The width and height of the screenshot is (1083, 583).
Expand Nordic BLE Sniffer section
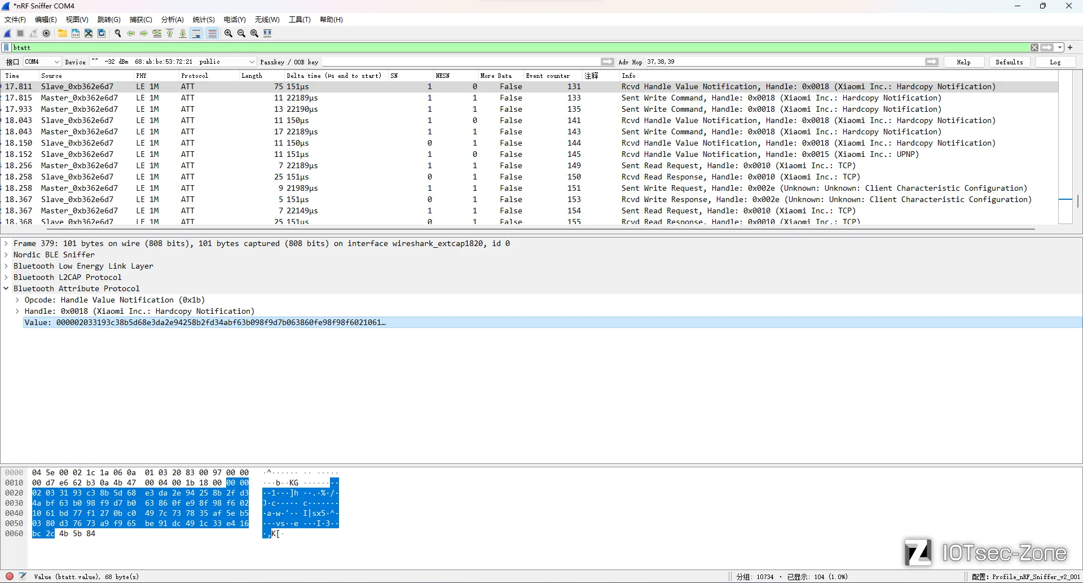pos(6,255)
